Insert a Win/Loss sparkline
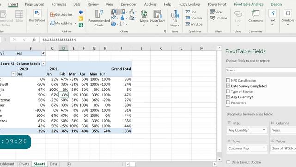The height and width of the screenshot is (167, 296). tap(194, 24)
